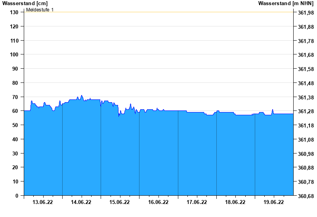Click the 361,98 value on the right axis
317x217 pixels.
coord(306,13)
